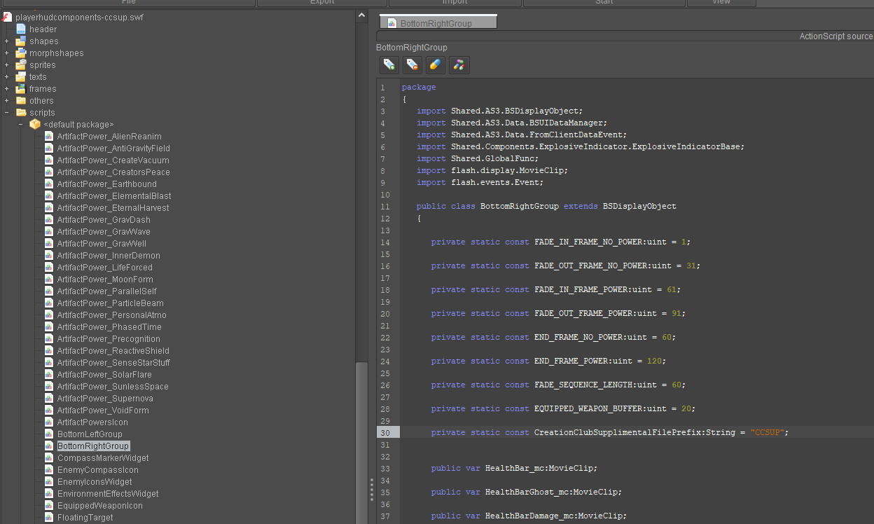Click the multi-pill globally-deobfuscate icon
The image size is (874, 524).
pyautogui.click(x=459, y=64)
